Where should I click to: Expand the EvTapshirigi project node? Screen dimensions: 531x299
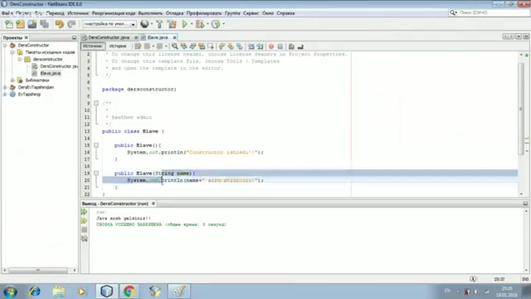click(x=5, y=94)
